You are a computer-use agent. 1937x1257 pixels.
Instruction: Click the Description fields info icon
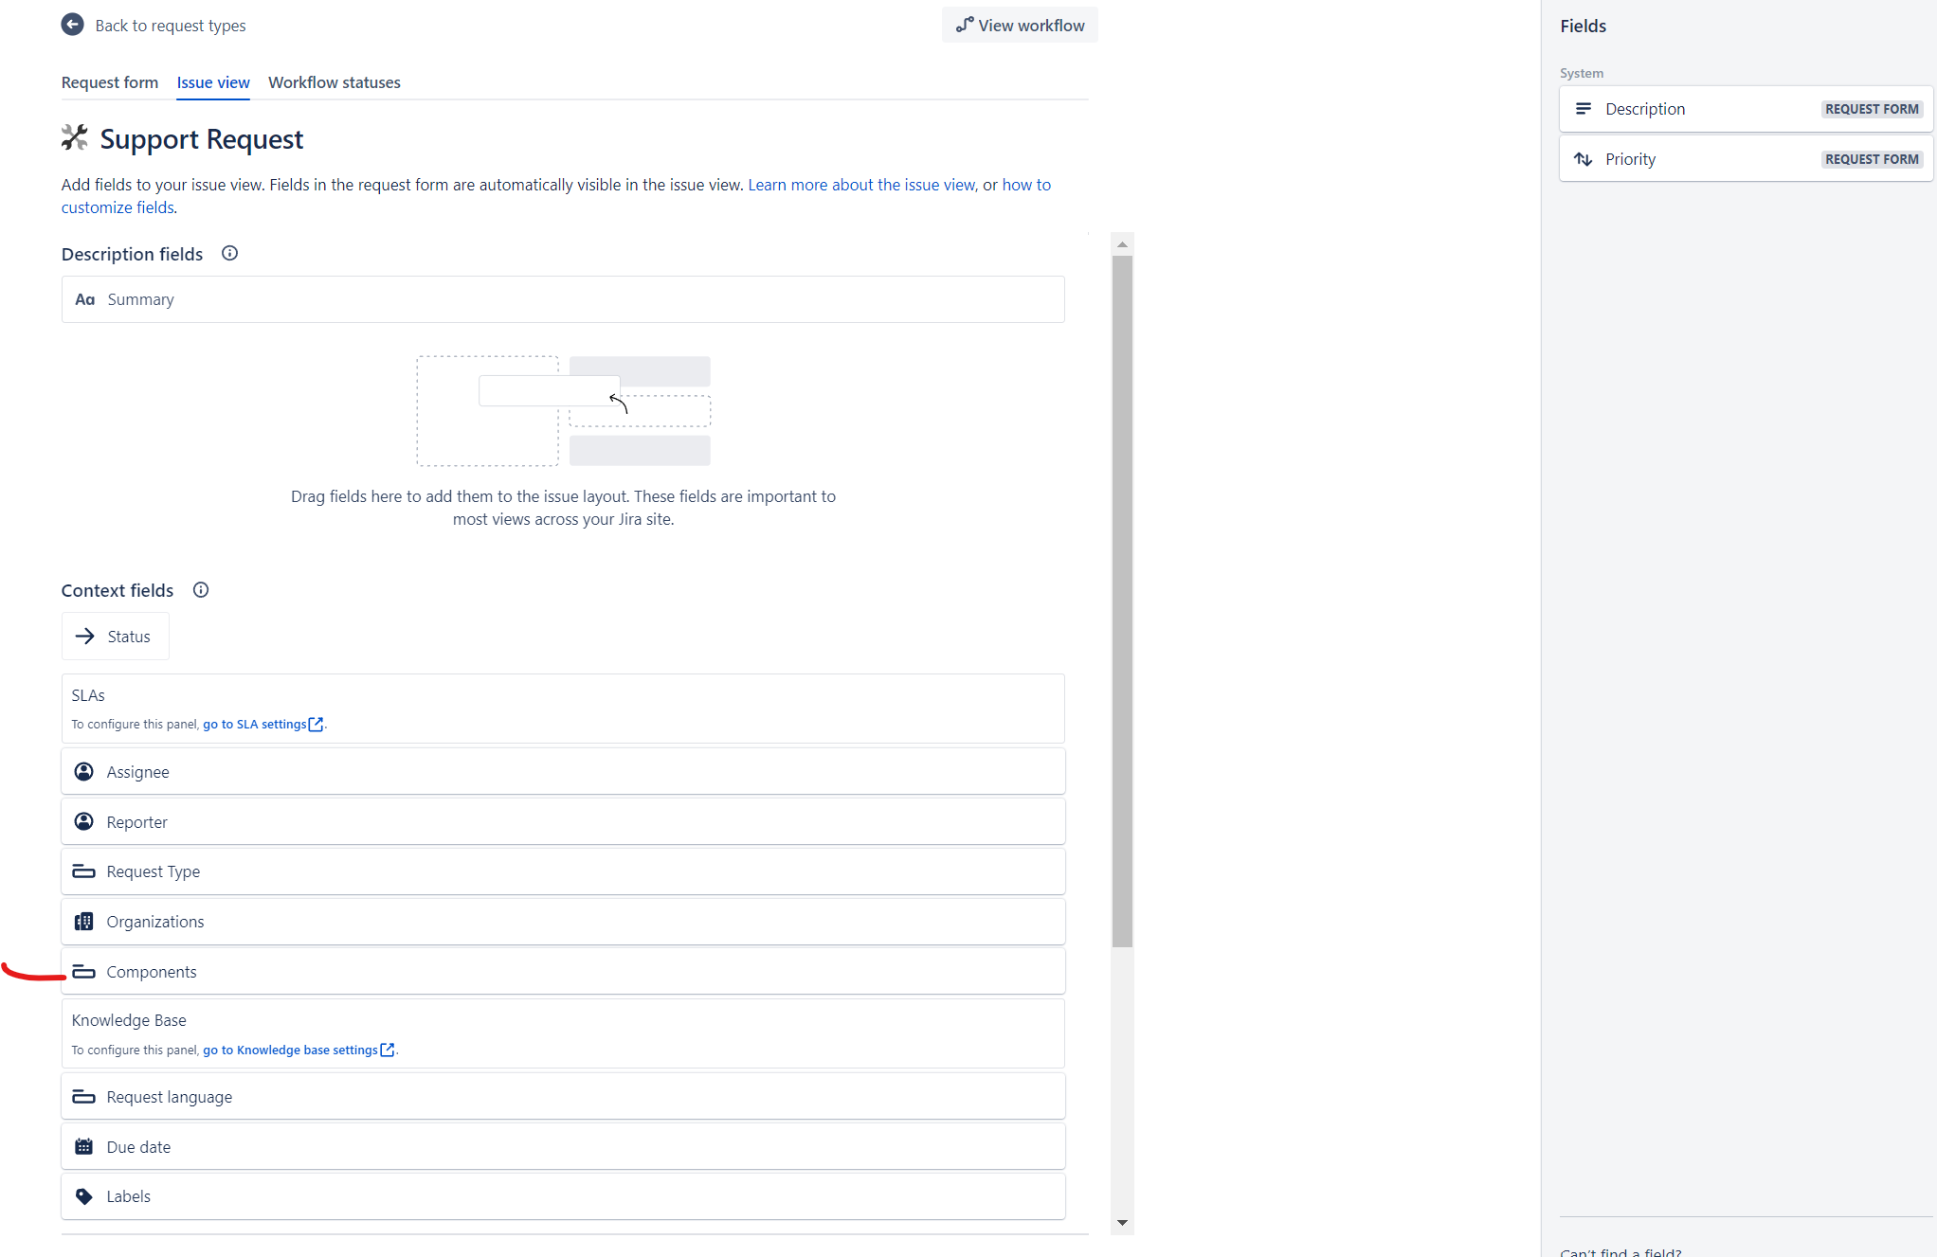[229, 253]
